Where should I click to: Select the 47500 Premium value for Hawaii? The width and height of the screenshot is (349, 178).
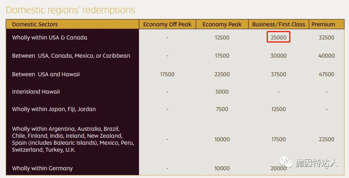pyautogui.click(x=326, y=74)
